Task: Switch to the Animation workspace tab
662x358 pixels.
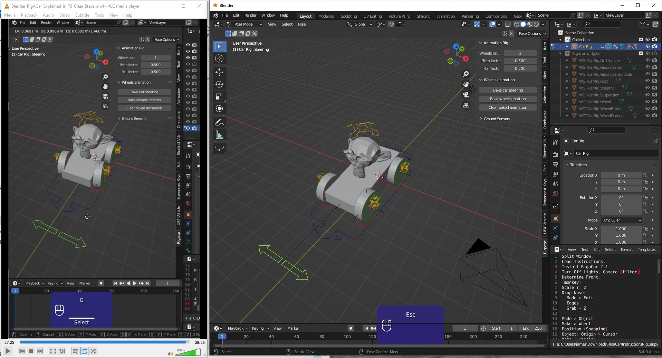Action: pyautogui.click(x=446, y=16)
